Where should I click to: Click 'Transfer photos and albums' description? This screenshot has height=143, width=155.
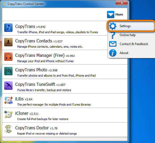click(x=56, y=76)
